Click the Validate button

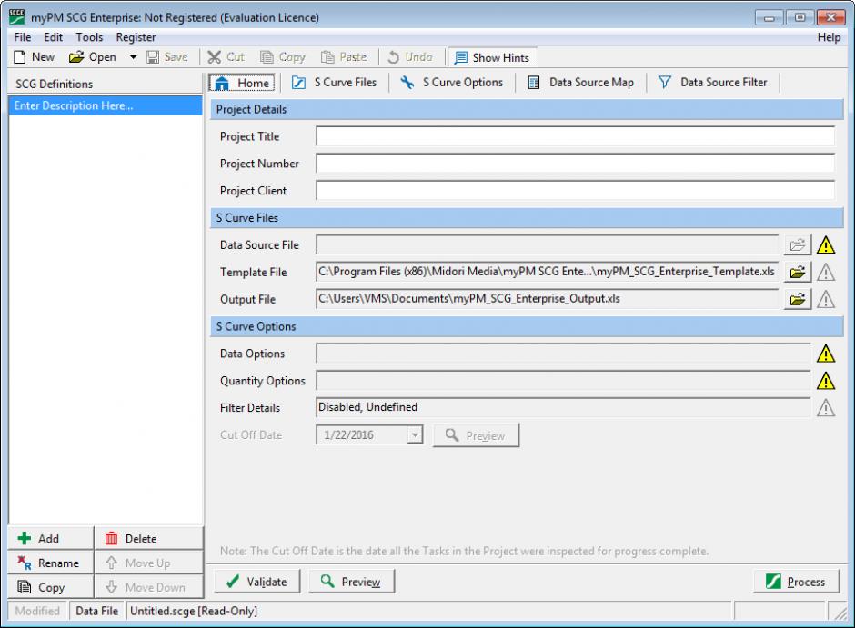coord(256,582)
